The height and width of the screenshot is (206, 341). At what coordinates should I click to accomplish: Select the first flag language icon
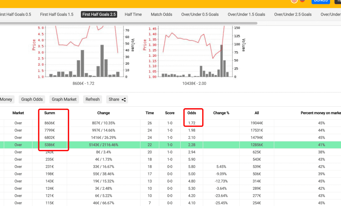coord(294,1)
